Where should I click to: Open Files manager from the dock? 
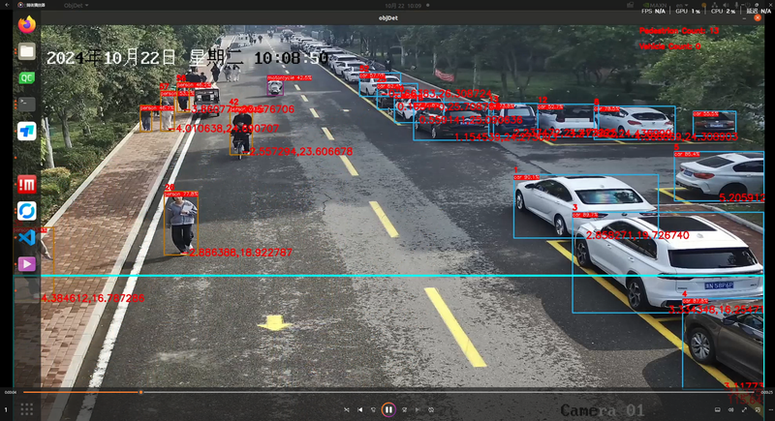(27, 51)
